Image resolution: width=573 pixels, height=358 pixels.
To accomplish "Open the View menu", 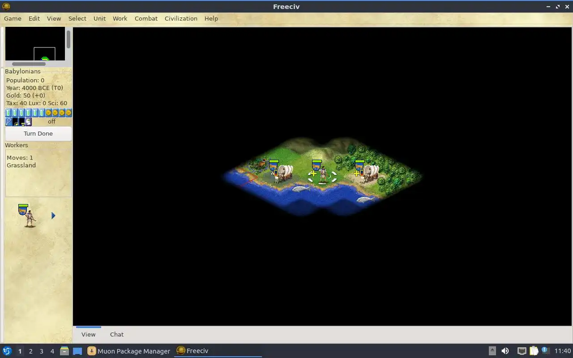I will (54, 18).
